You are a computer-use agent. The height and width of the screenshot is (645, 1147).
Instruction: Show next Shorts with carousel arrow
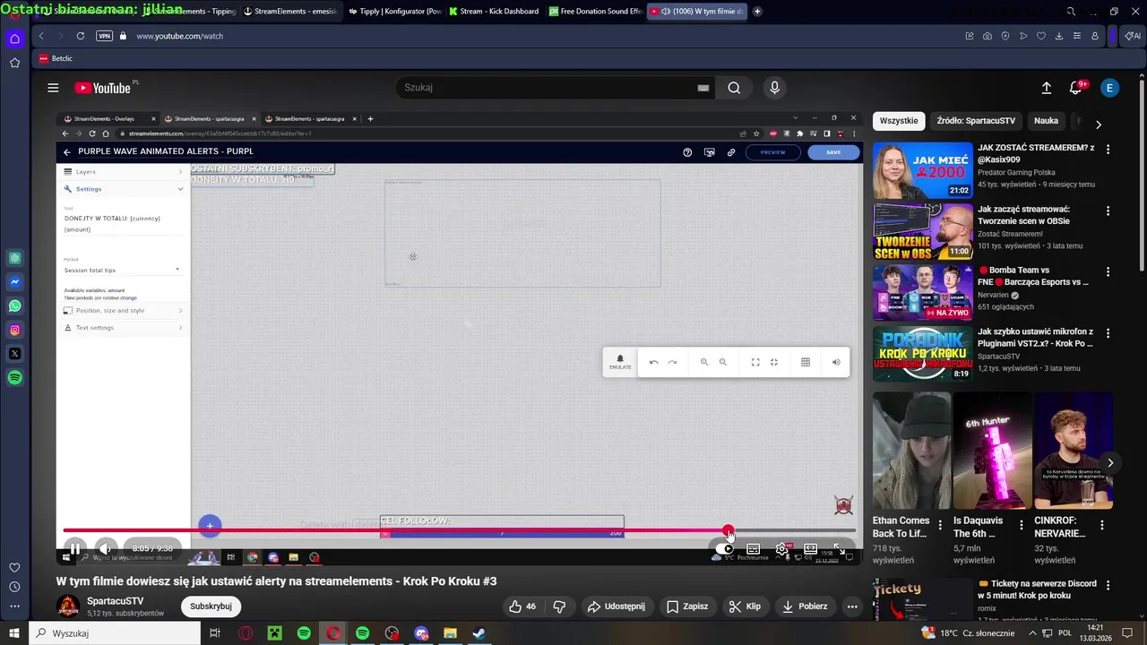coord(1110,463)
